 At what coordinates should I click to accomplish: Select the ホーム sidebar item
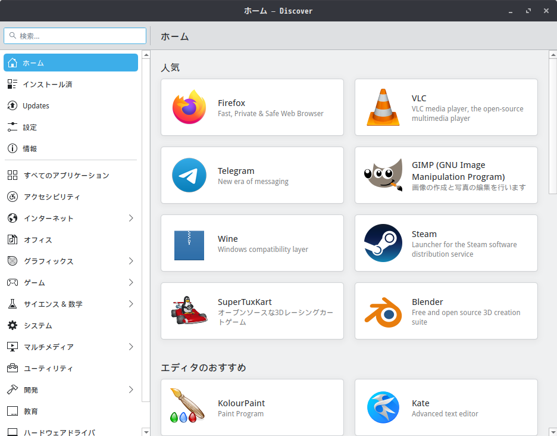point(71,63)
